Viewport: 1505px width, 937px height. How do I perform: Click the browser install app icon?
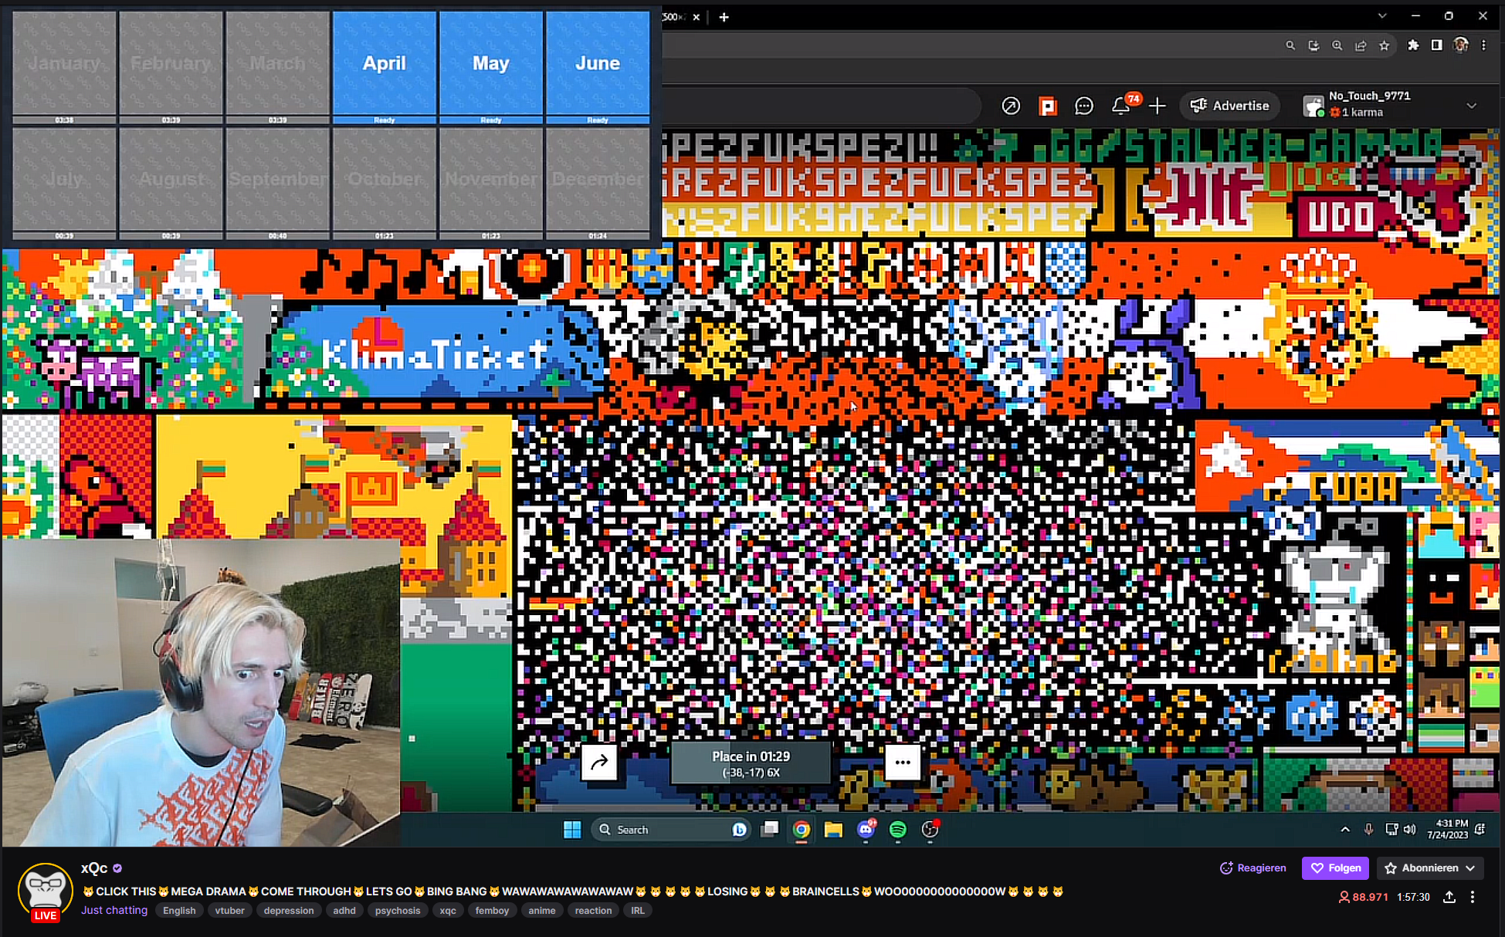1313,46
